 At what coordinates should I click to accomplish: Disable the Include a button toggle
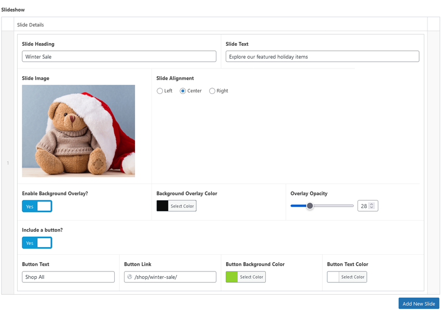pos(37,242)
